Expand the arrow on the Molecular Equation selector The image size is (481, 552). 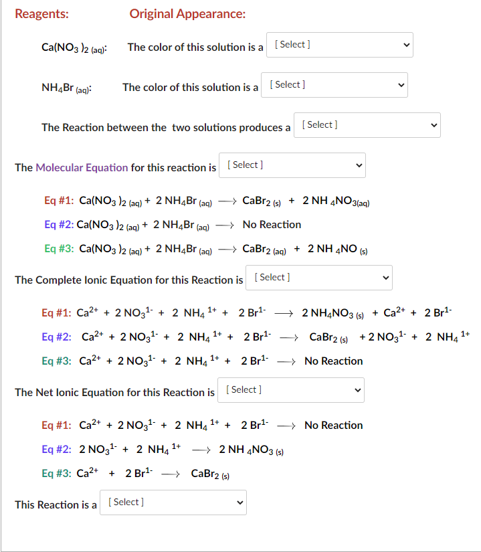(360, 165)
